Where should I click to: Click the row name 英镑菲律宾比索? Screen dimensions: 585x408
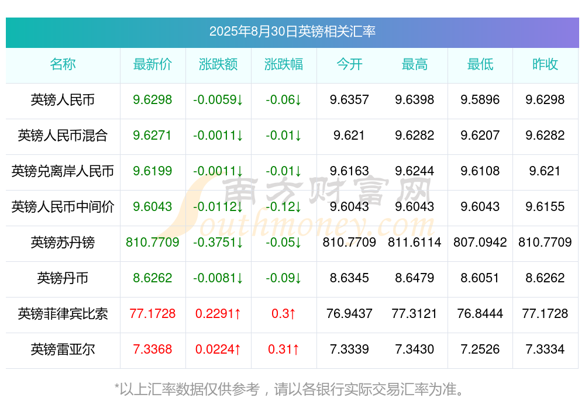click(63, 314)
